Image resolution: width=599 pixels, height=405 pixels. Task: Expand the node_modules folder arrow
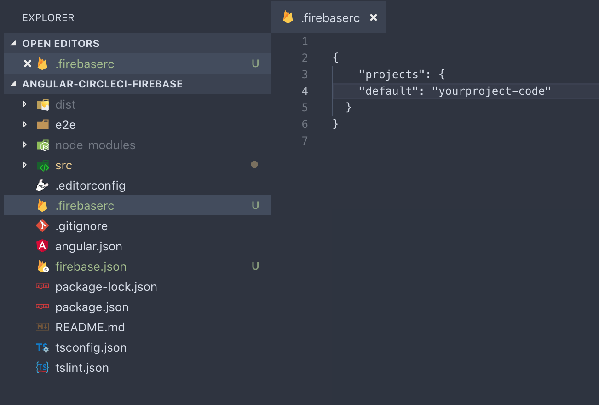(25, 145)
